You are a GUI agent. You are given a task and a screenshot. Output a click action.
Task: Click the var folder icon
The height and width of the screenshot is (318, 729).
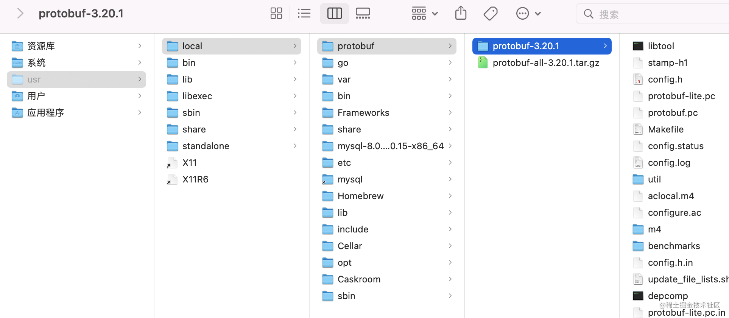tap(328, 79)
